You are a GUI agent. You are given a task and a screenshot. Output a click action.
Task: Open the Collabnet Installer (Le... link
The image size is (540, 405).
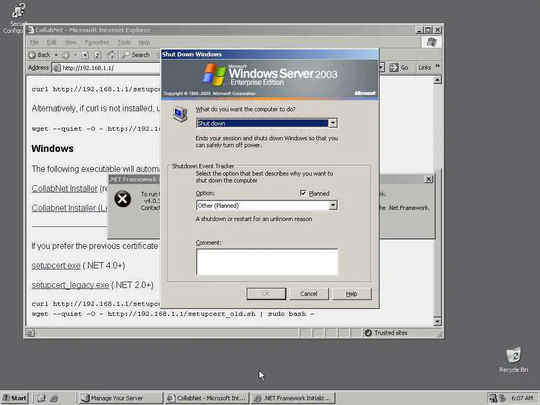70,208
